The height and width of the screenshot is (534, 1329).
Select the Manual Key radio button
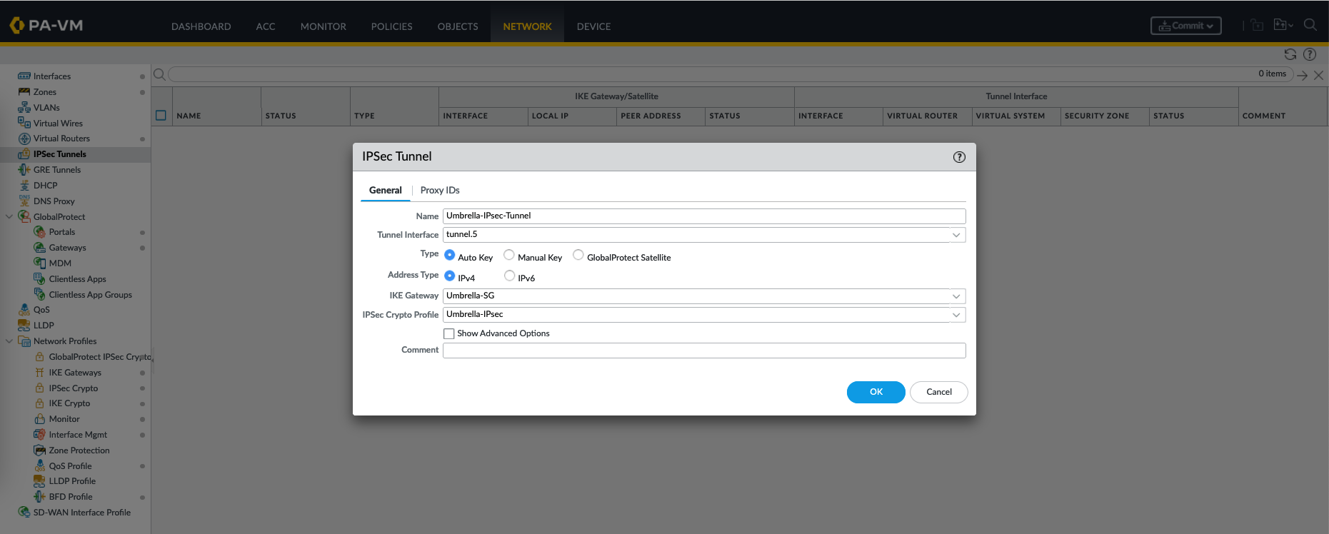coord(509,255)
